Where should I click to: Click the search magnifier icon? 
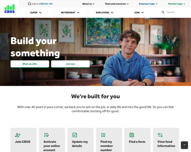coord(163,12)
